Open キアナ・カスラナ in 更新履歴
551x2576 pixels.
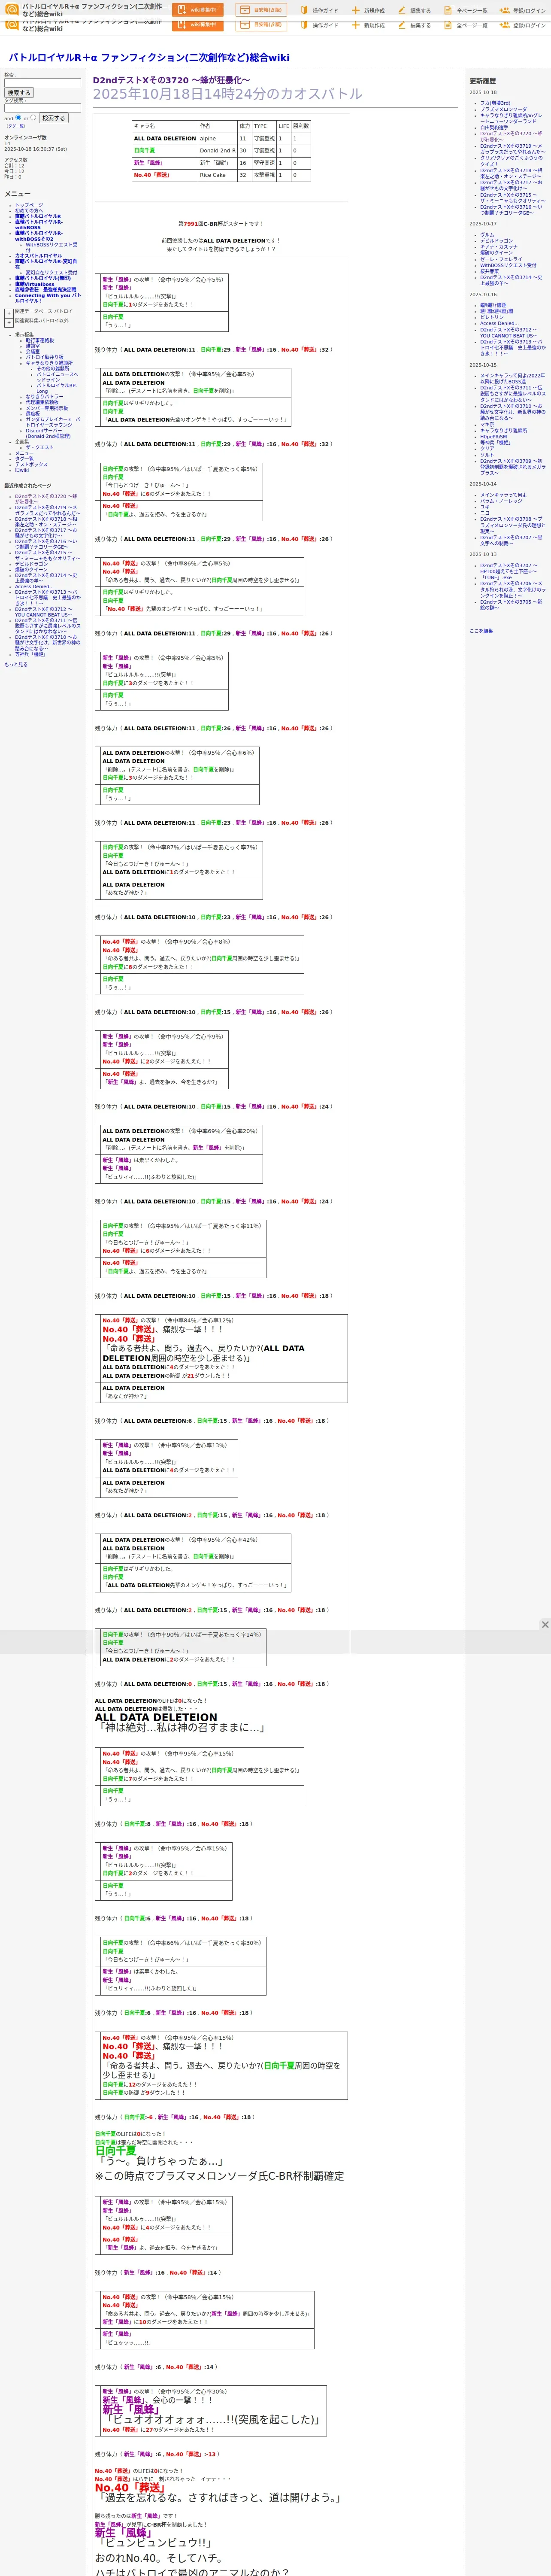[x=499, y=247]
